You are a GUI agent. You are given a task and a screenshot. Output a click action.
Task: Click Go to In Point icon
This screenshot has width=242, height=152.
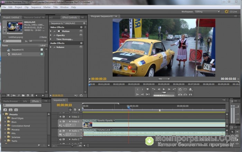[x=138, y=94]
